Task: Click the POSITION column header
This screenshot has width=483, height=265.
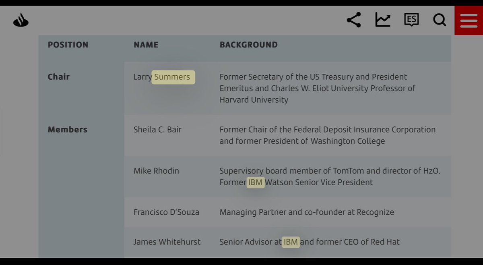Action: (x=68, y=45)
